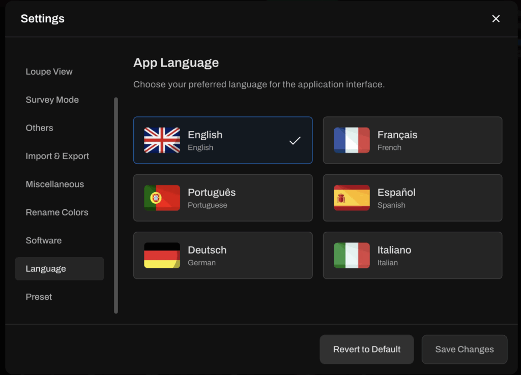Select Français as the app language
Screen dimensions: 521x375
[413, 140]
